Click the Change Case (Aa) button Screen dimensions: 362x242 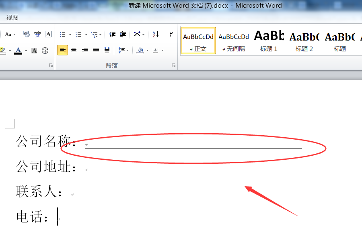point(8,35)
